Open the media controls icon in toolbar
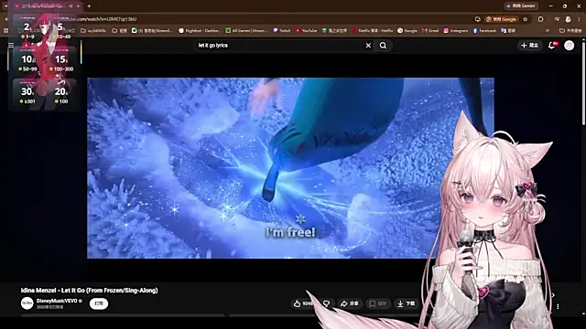Viewport: 586px width, 329px height. pyautogui.click(x=557, y=19)
